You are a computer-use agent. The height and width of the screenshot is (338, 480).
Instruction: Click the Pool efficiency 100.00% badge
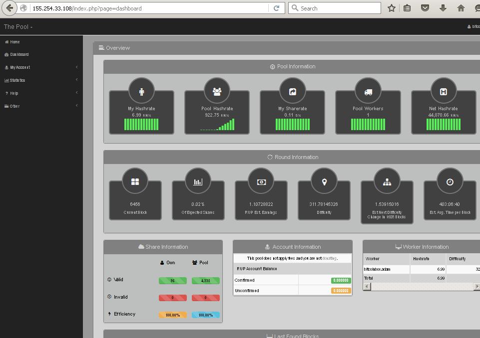coord(206,315)
